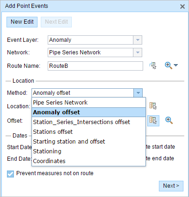Viewport: 189px width, 197px height.
Task: Pick location from map icon beside Location
Action: [153, 106]
